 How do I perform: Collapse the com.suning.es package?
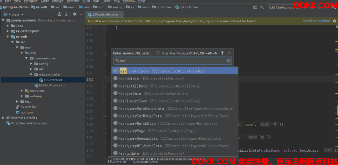point(26,58)
